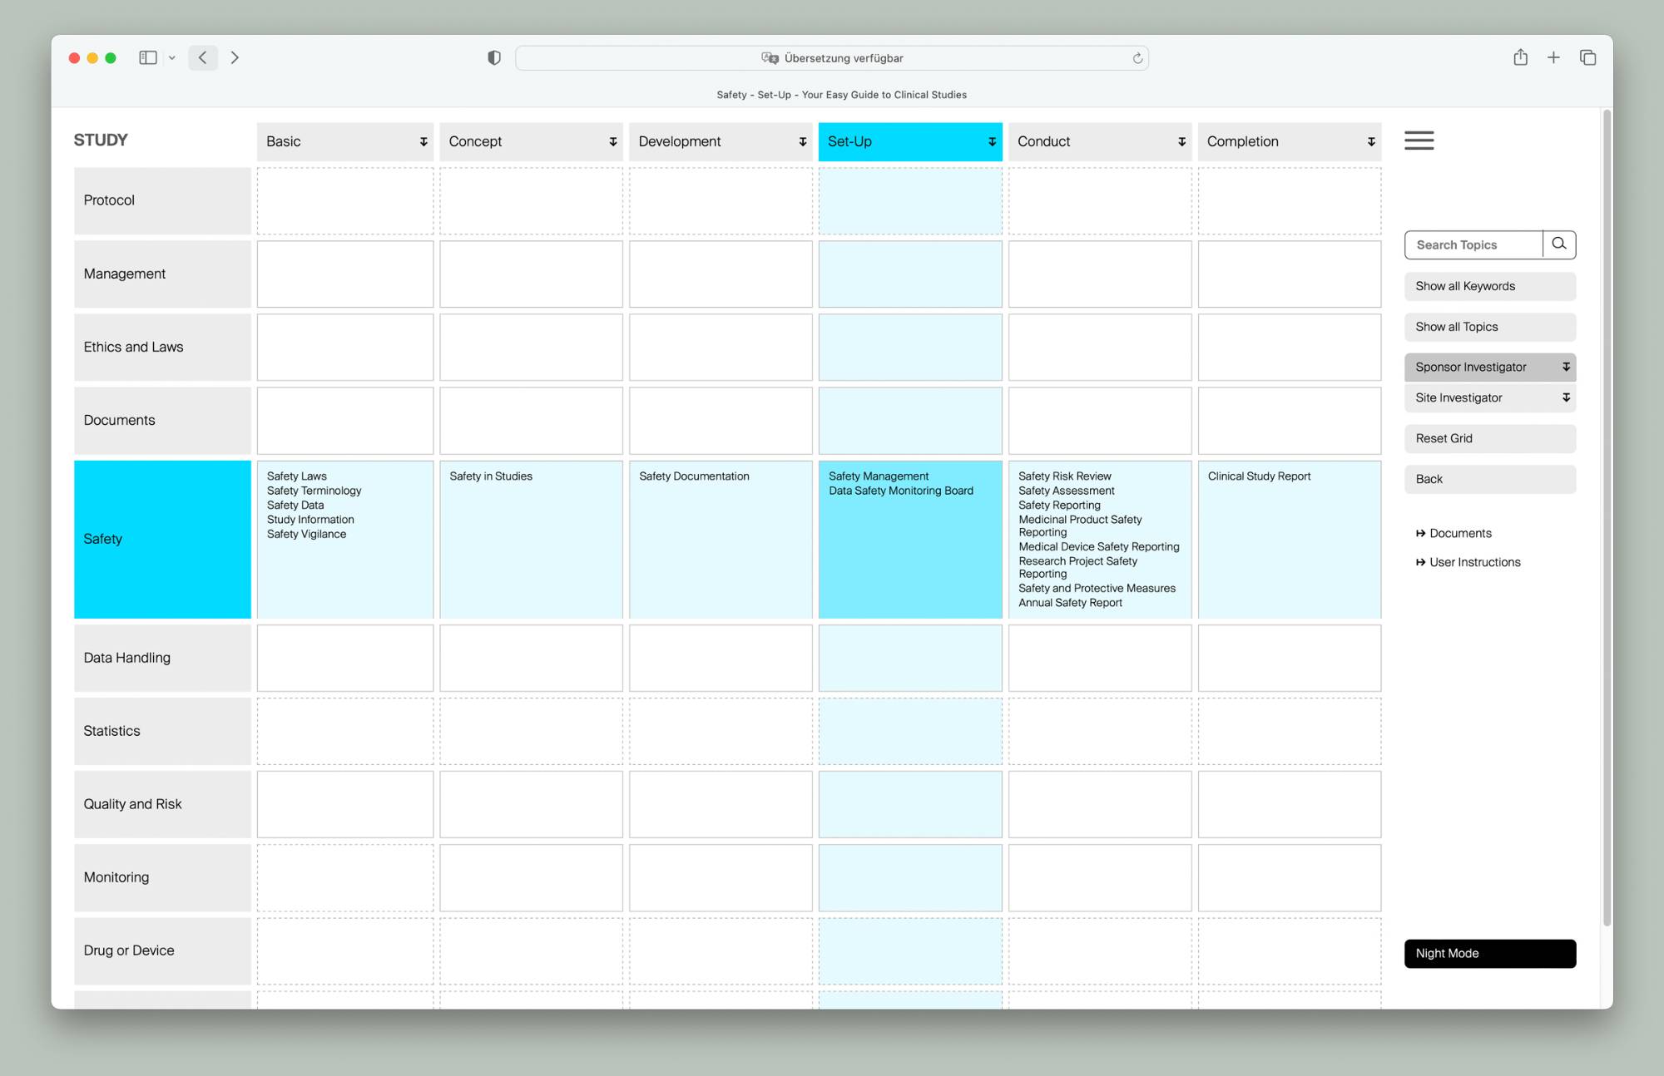
Task: Click the Documents link
Action: coord(1463,532)
